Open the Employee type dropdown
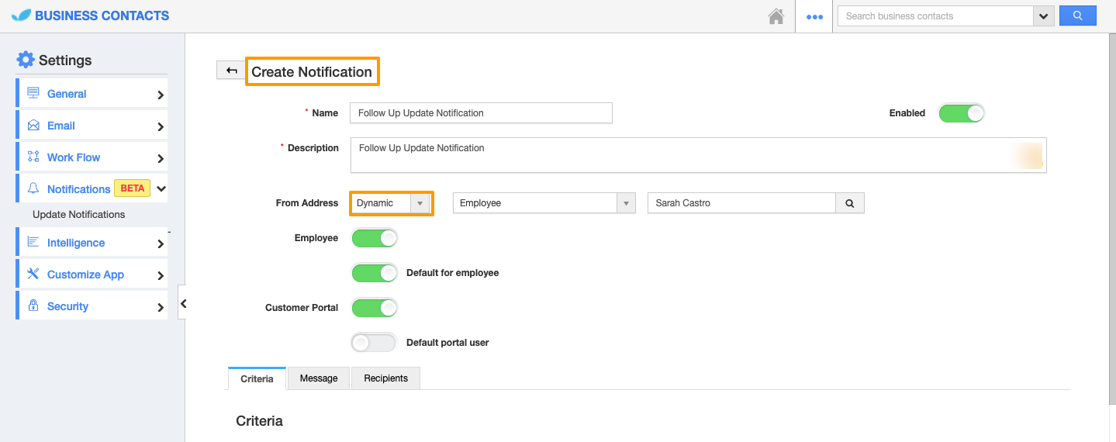1116x442 pixels. 544,203
